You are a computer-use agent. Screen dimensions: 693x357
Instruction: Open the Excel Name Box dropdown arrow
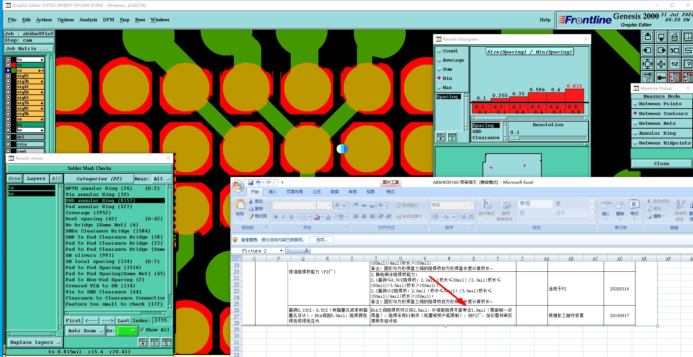click(x=281, y=251)
